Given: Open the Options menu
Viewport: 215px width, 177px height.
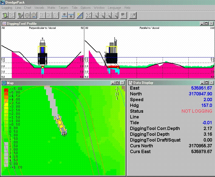Looking at the screenshot, I should pyautogui.click(x=86, y=8).
